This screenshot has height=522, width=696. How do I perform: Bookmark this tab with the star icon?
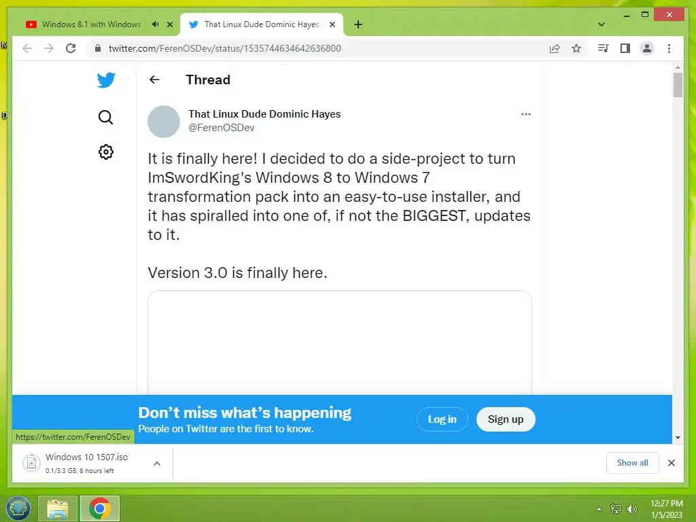coord(576,48)
